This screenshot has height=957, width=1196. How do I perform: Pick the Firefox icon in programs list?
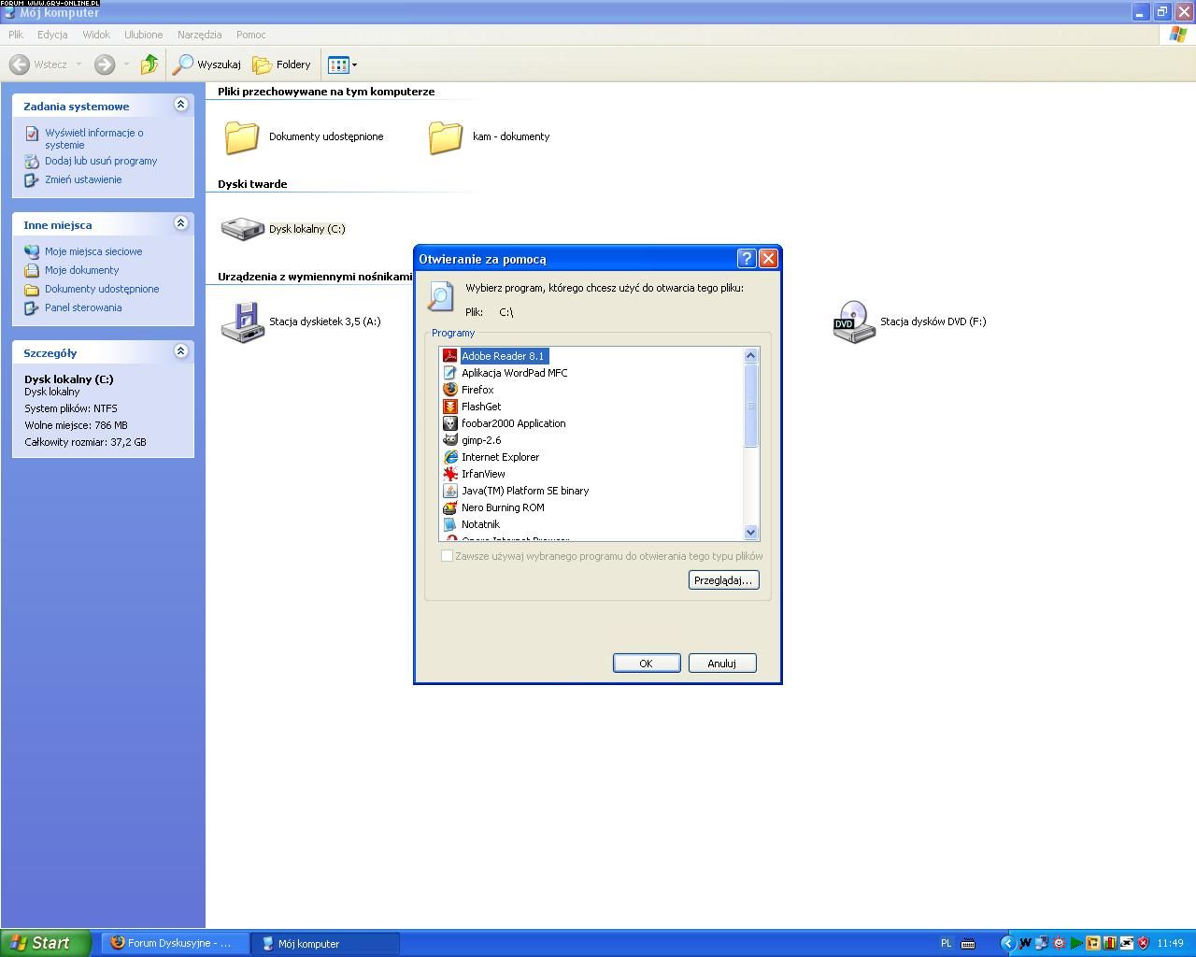click(x=449, y=390)
